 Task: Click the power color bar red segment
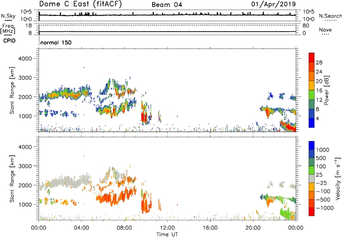click(312, 57)
